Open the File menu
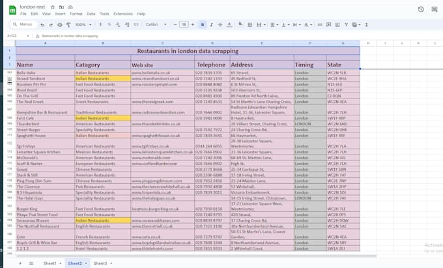 23,14
